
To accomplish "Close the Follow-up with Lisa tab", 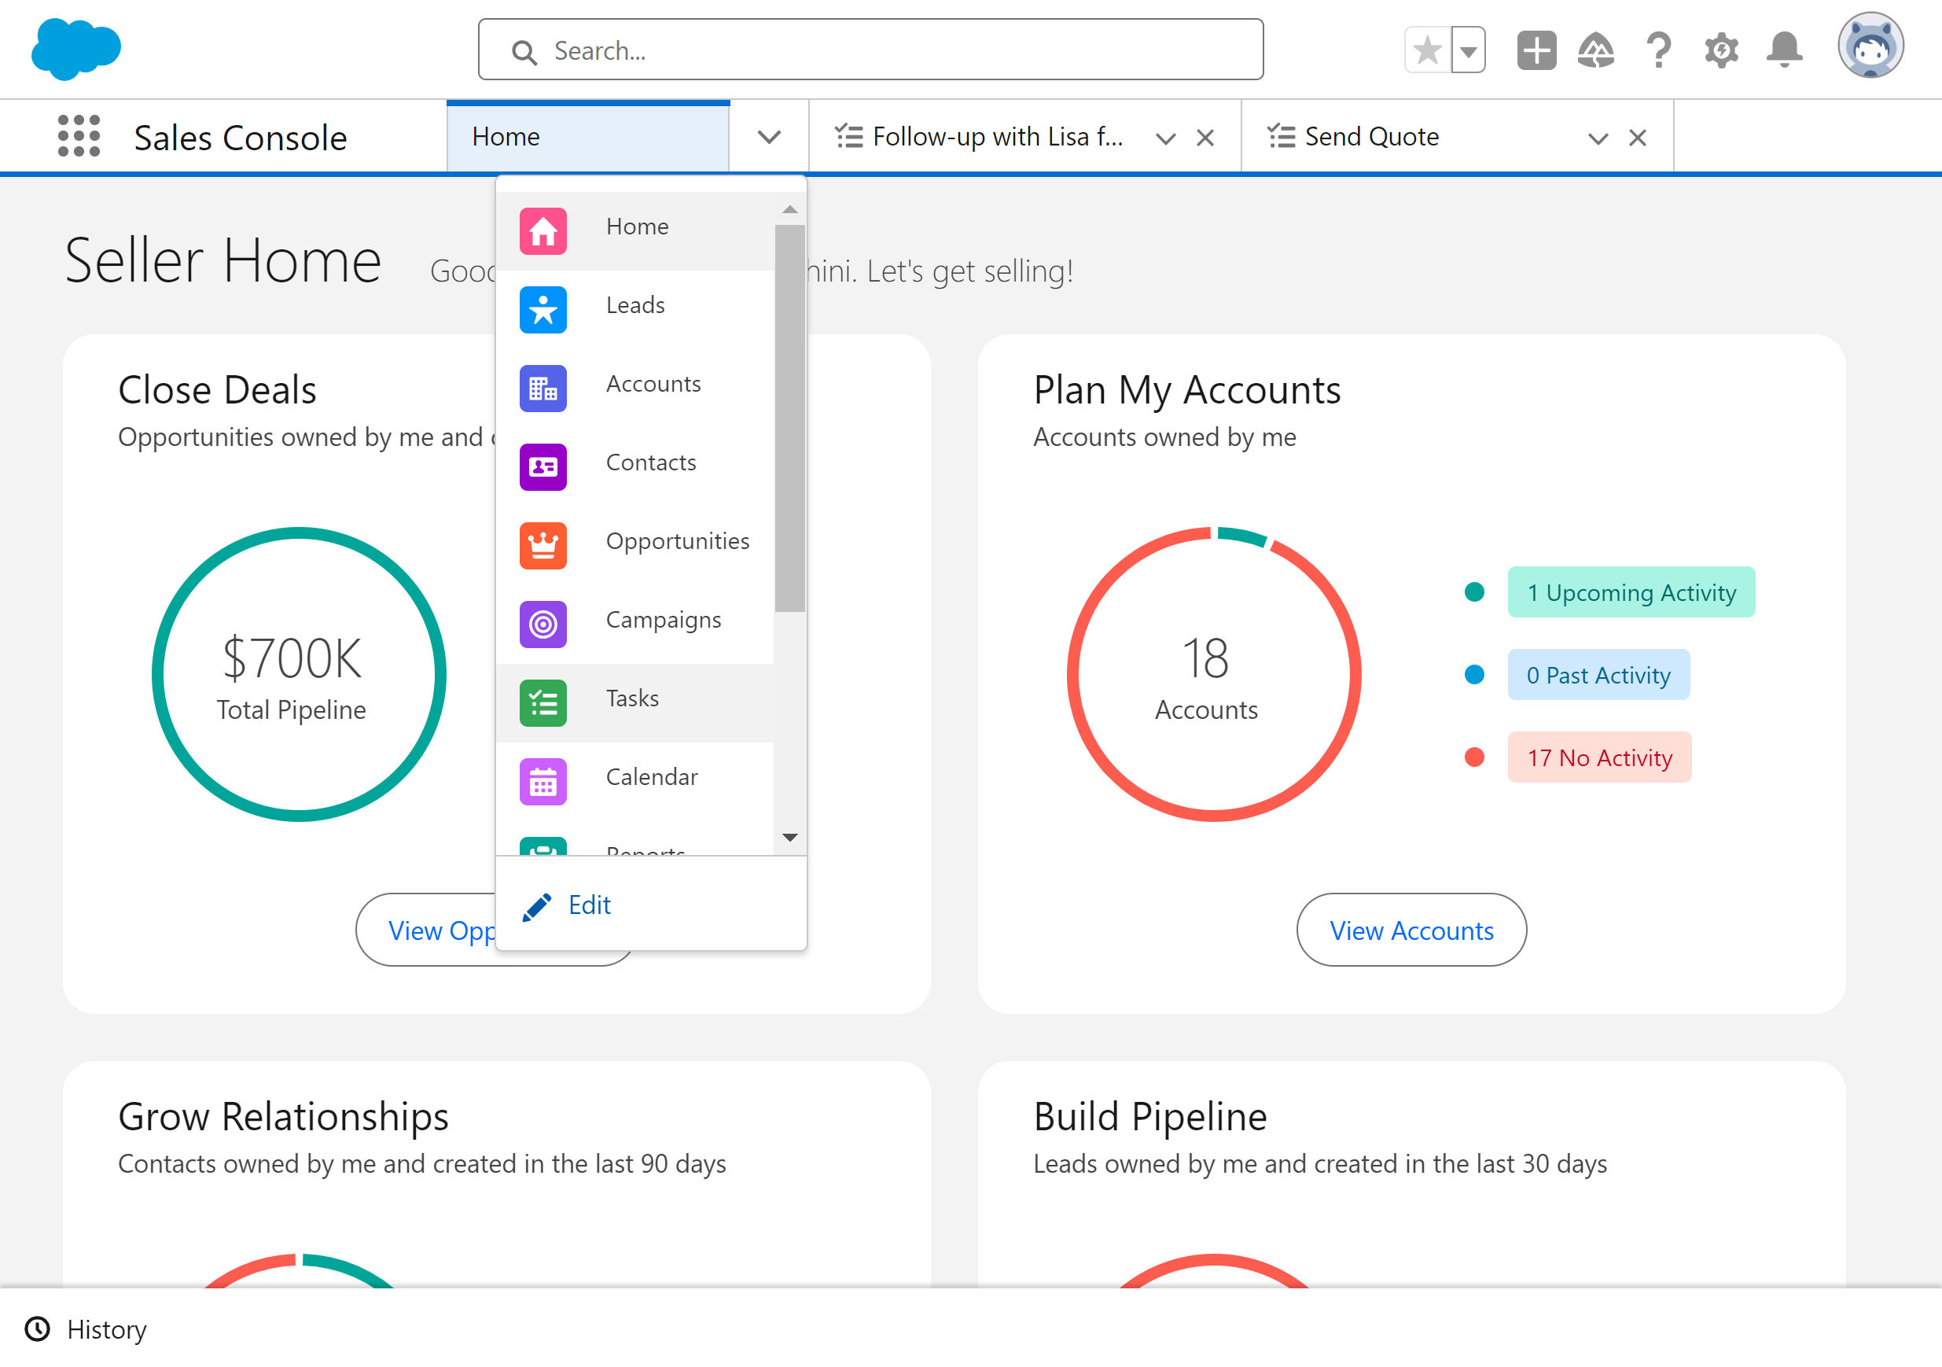I will point(1205,138).
